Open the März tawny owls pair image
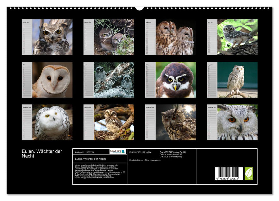The image size is (279, 201). (176, 37)
